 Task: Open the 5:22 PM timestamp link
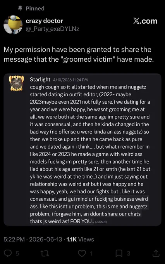(14, 240)
